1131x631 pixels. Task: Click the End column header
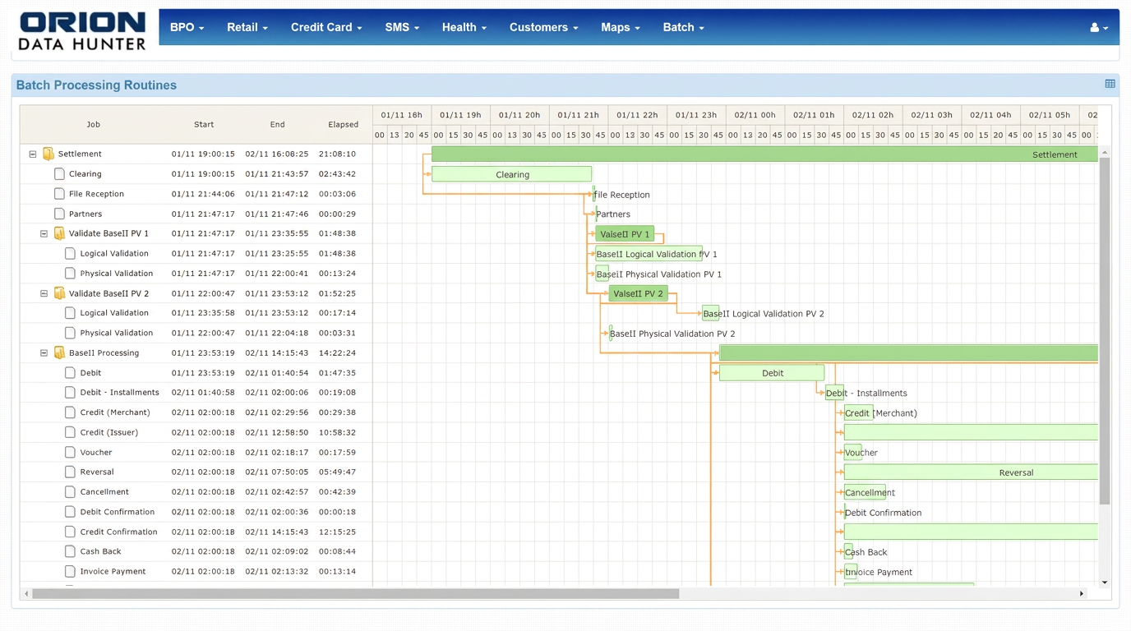[277, 124]
